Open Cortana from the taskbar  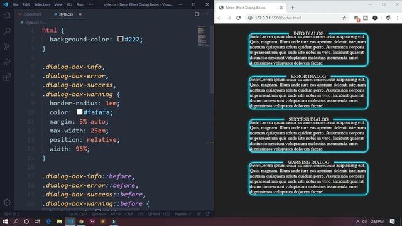pos(26,222)
